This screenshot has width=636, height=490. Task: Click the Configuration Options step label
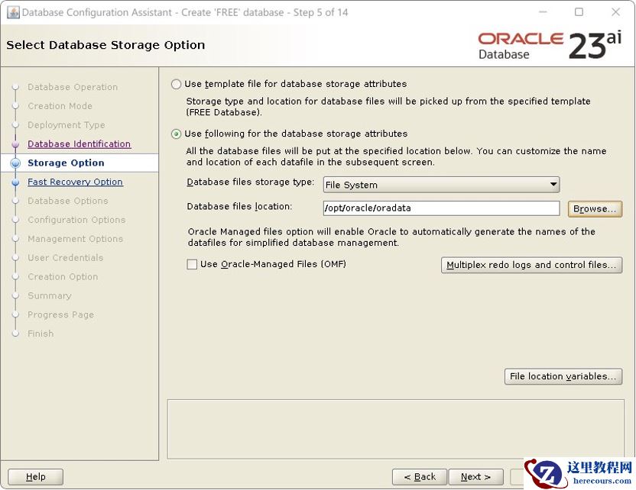[76, 220]
